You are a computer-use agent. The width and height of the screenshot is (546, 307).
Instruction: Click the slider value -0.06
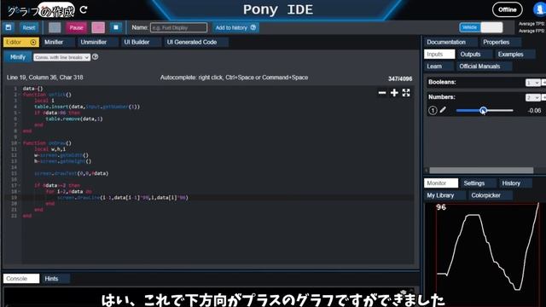[534, 111]
